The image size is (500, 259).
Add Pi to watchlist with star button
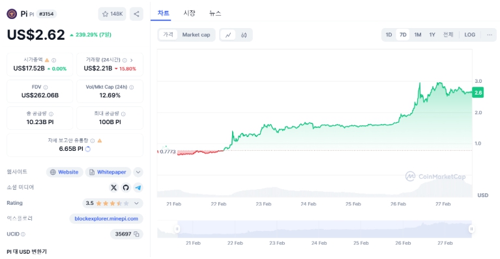(x=112, y=14)
